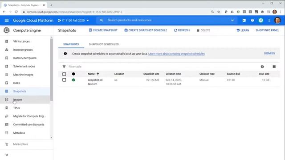Click the browser address bar URL
This screenshot has height=160, width=285.
coord(74,12)
